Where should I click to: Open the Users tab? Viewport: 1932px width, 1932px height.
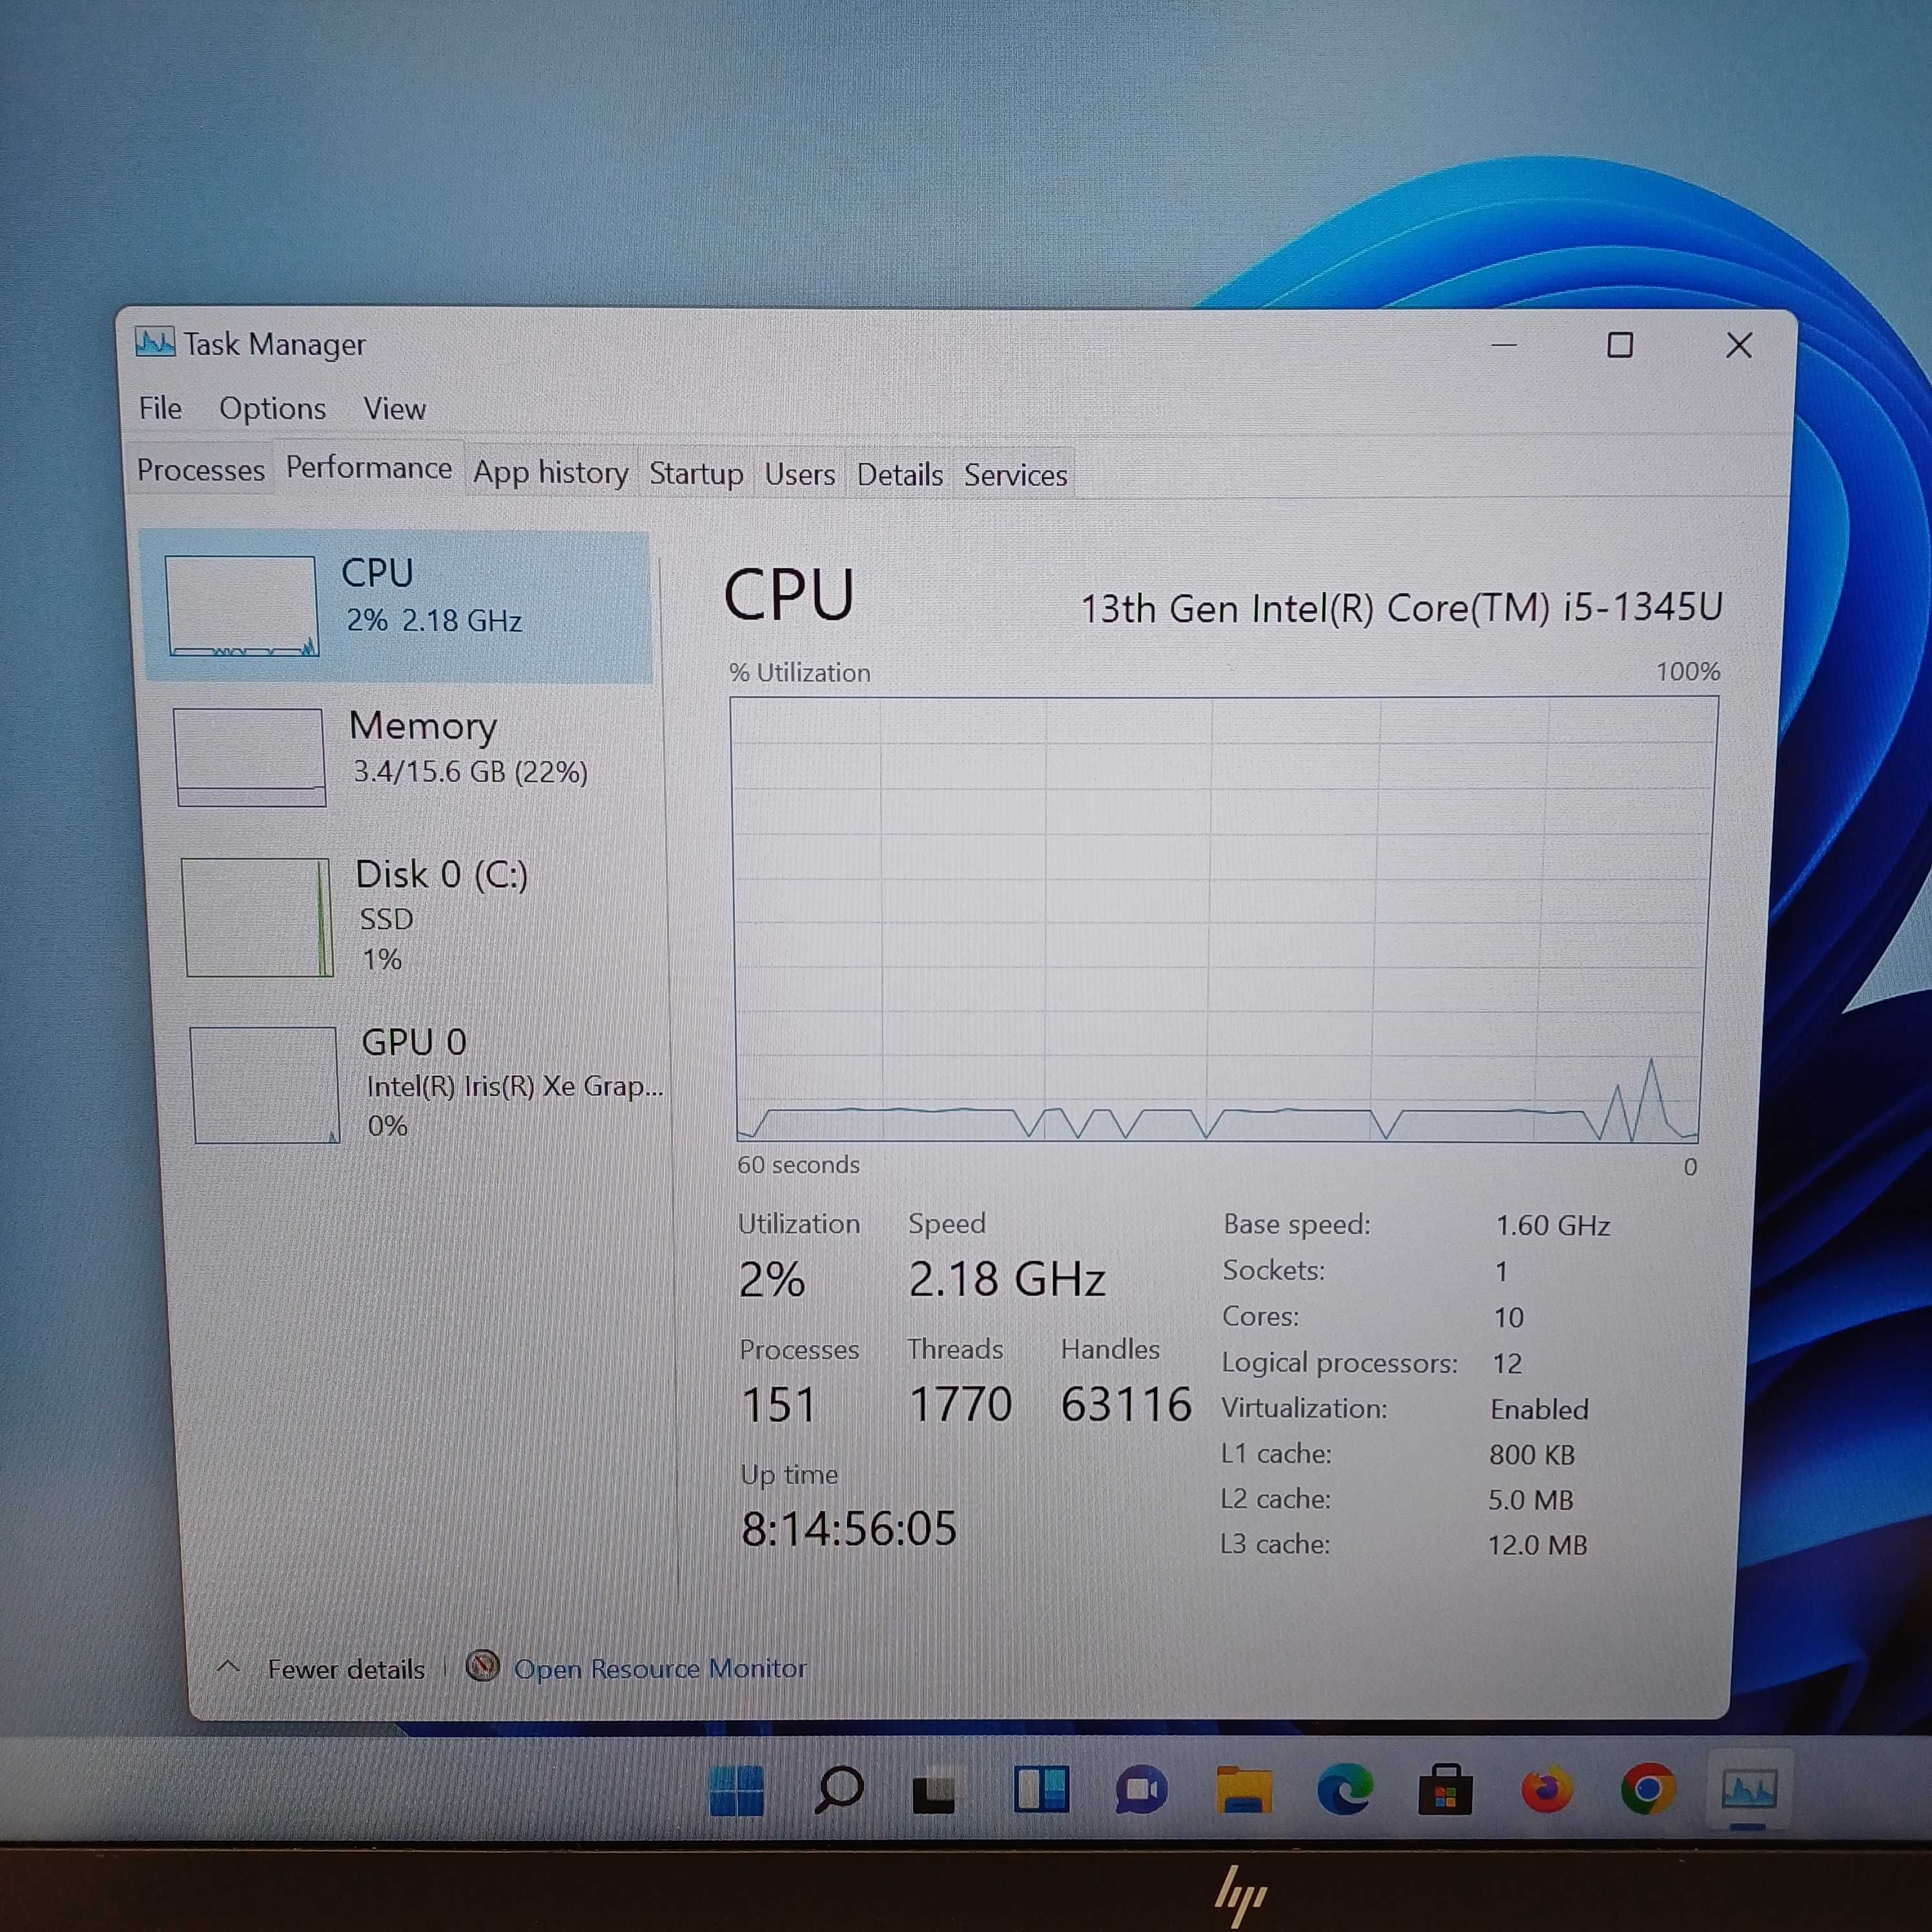pyautogui.click(x=799, y=474)
